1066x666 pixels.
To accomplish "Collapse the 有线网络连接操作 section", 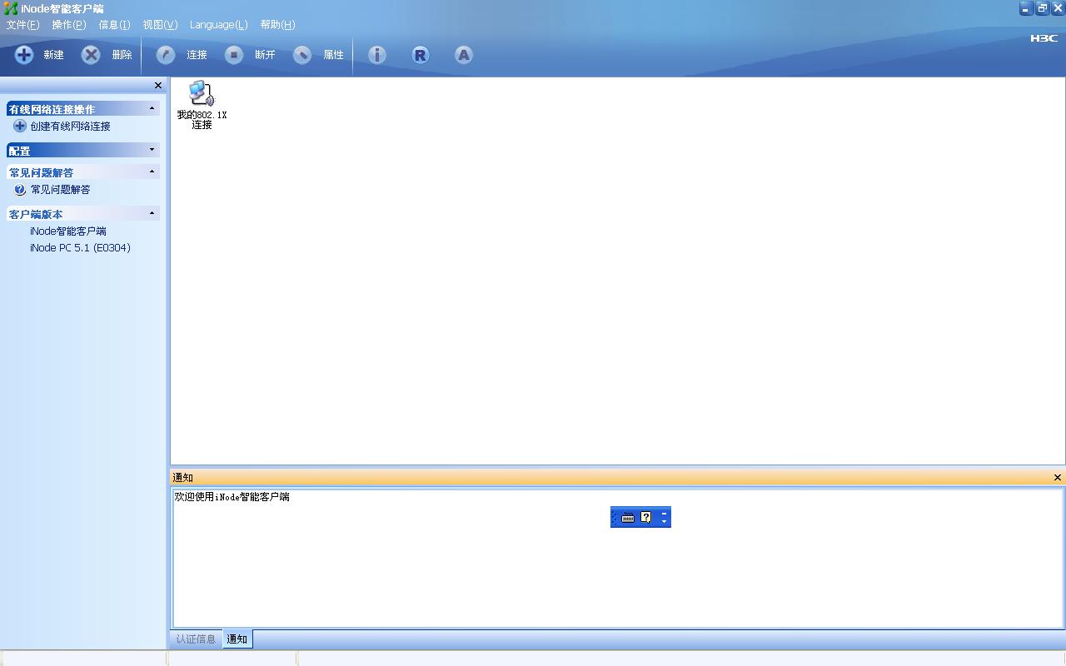I will tap(152, 108).
